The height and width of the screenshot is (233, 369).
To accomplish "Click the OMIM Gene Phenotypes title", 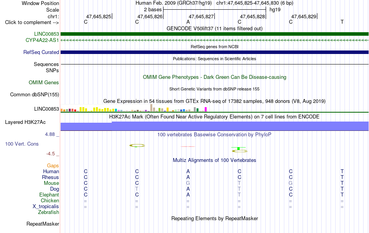I will point(214,77).
